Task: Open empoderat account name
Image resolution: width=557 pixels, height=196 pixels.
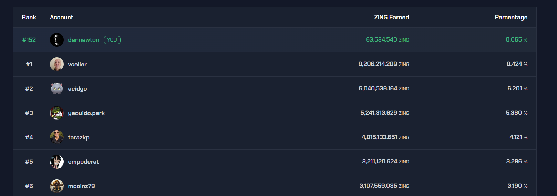Action: [83, 162]
